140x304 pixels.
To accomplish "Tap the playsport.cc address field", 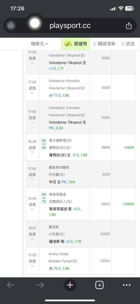I will (70, 26).
